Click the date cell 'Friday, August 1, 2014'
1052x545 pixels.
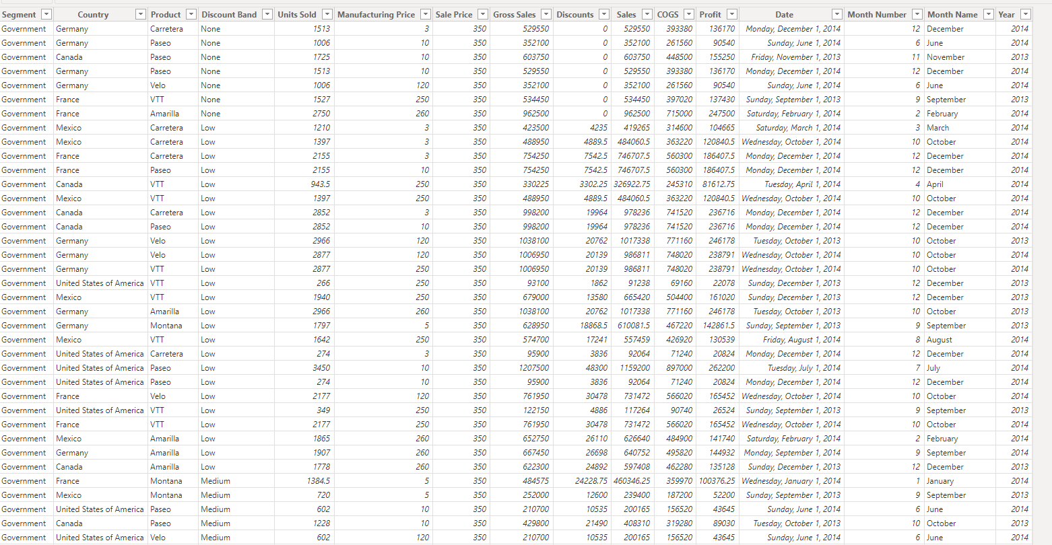tap(801, 340)
